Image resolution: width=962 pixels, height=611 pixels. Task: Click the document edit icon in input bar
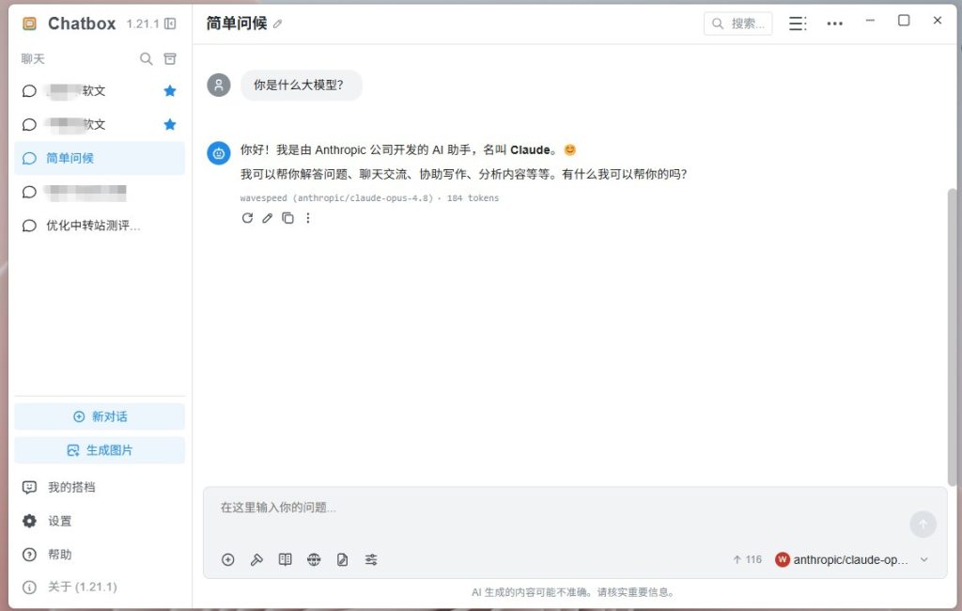click(342, 559)
